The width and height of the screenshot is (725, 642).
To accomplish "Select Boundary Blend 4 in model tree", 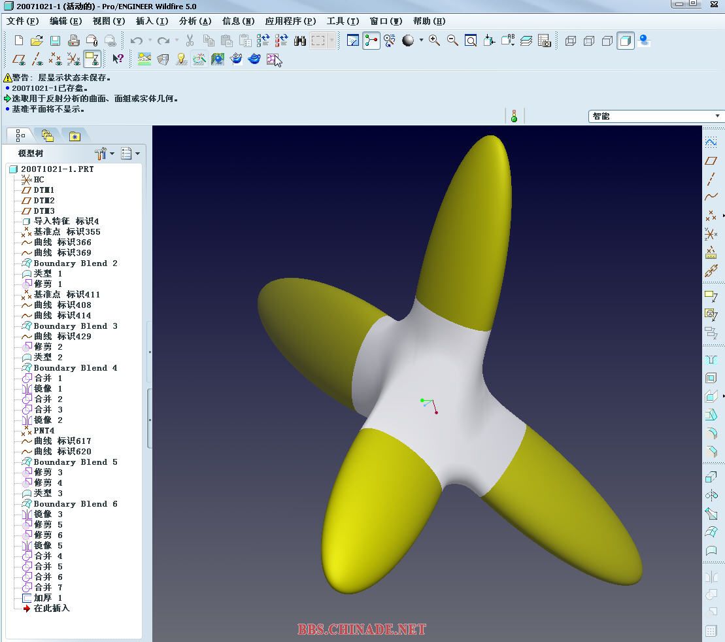I will pos(75,368).
